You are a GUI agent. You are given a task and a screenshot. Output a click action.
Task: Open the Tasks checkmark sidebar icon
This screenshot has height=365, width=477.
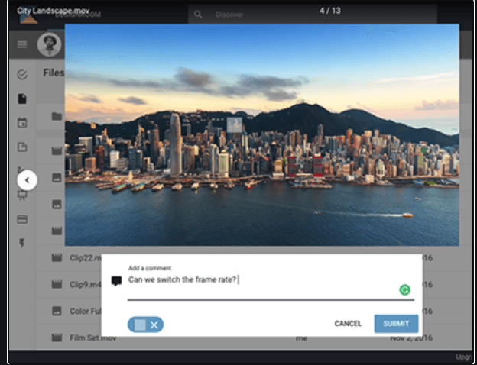point(22,75)
